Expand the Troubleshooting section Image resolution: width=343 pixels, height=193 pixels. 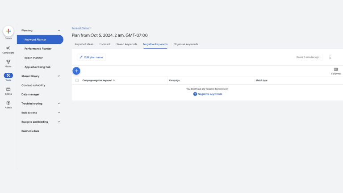(41, 104)
